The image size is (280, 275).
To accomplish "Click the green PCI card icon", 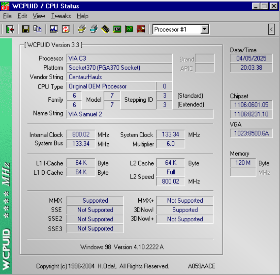I will pyautogui.click(x=129, y=29).
